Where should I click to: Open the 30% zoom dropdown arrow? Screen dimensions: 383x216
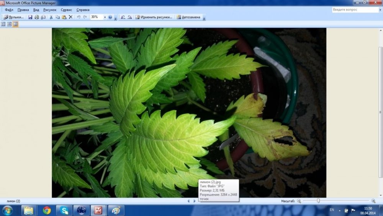click(x=105, y=17)
